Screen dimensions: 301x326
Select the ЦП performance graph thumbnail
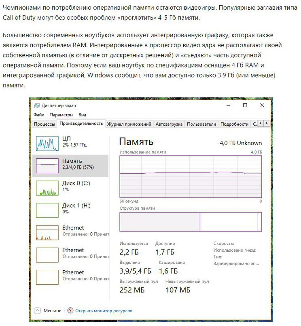tap(47, 143)
